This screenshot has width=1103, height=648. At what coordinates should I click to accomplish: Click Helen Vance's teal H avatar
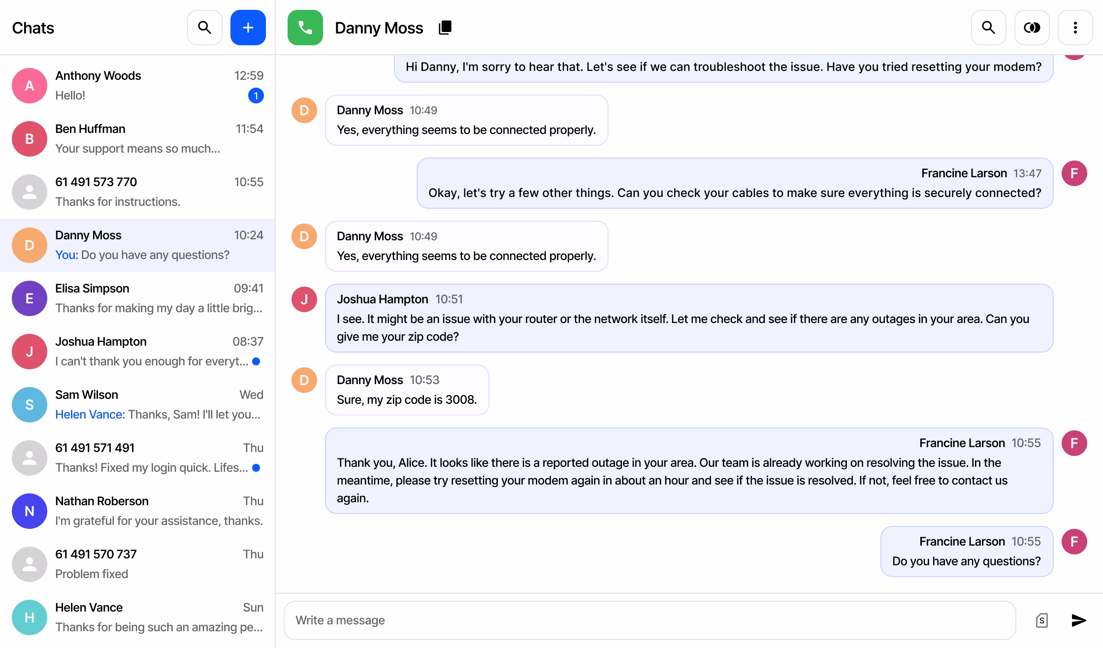[30, 617]
